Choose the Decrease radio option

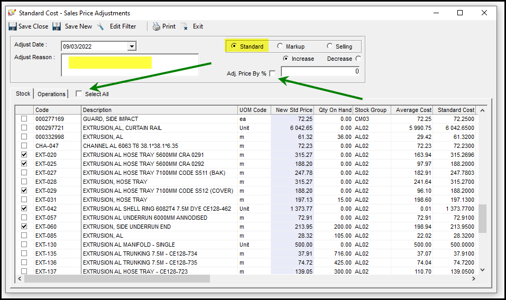[x=358, y=59]
